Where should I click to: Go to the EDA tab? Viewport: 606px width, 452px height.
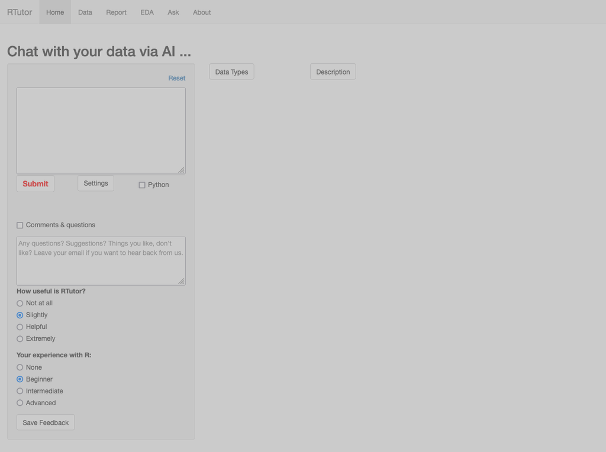147,12
